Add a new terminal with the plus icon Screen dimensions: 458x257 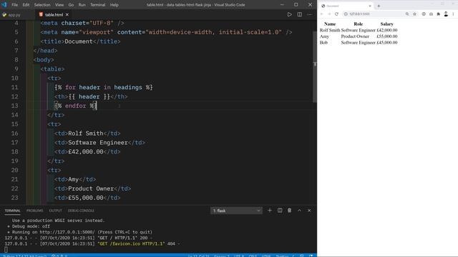(270, 211)
